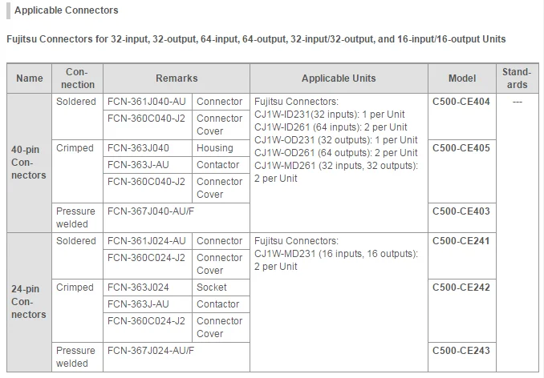Viewport: 544px width, 378px height.
Task: Select the Applicable Units column header
Action: pyautogui.click(x=338, y=78)
